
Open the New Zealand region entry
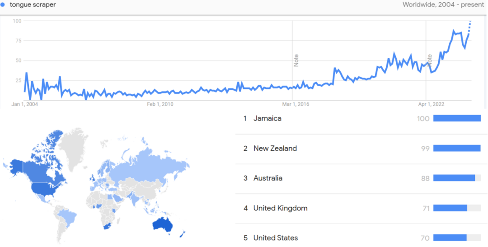pos(275,148)
